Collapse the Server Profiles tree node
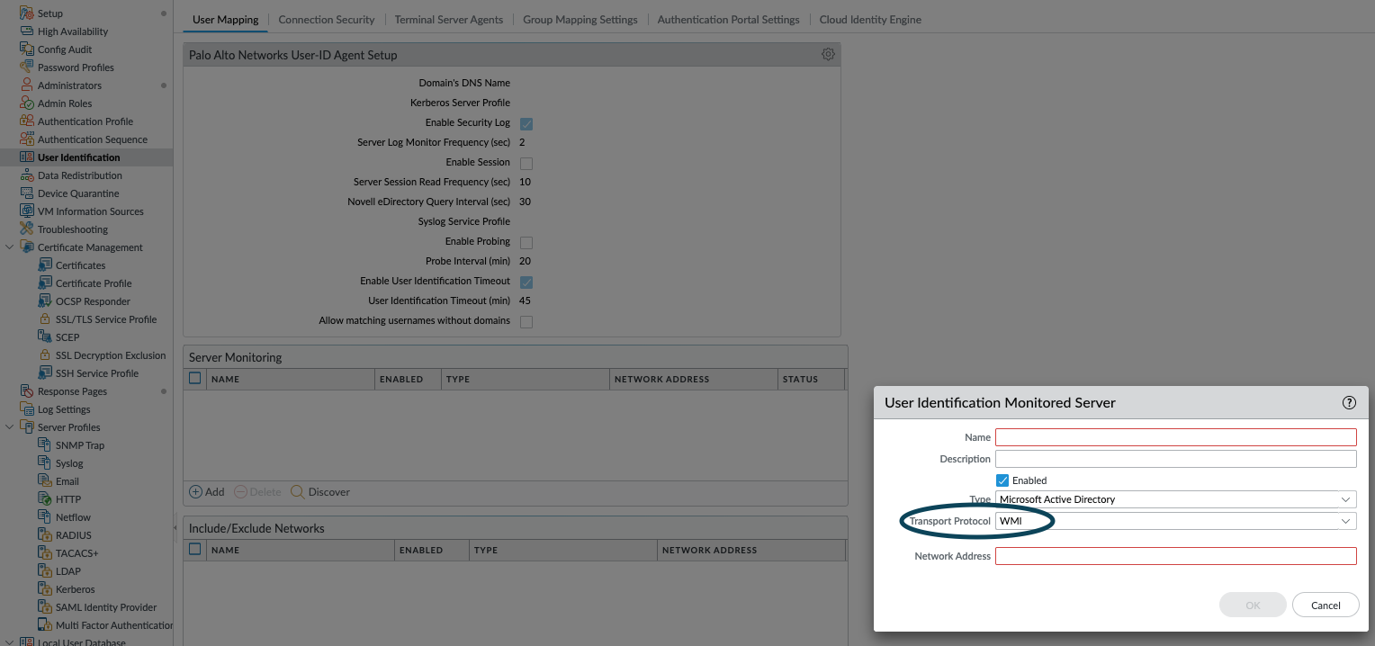This screenshot has width=1375, height=646. pyautogui.click(x=10, y=427)
